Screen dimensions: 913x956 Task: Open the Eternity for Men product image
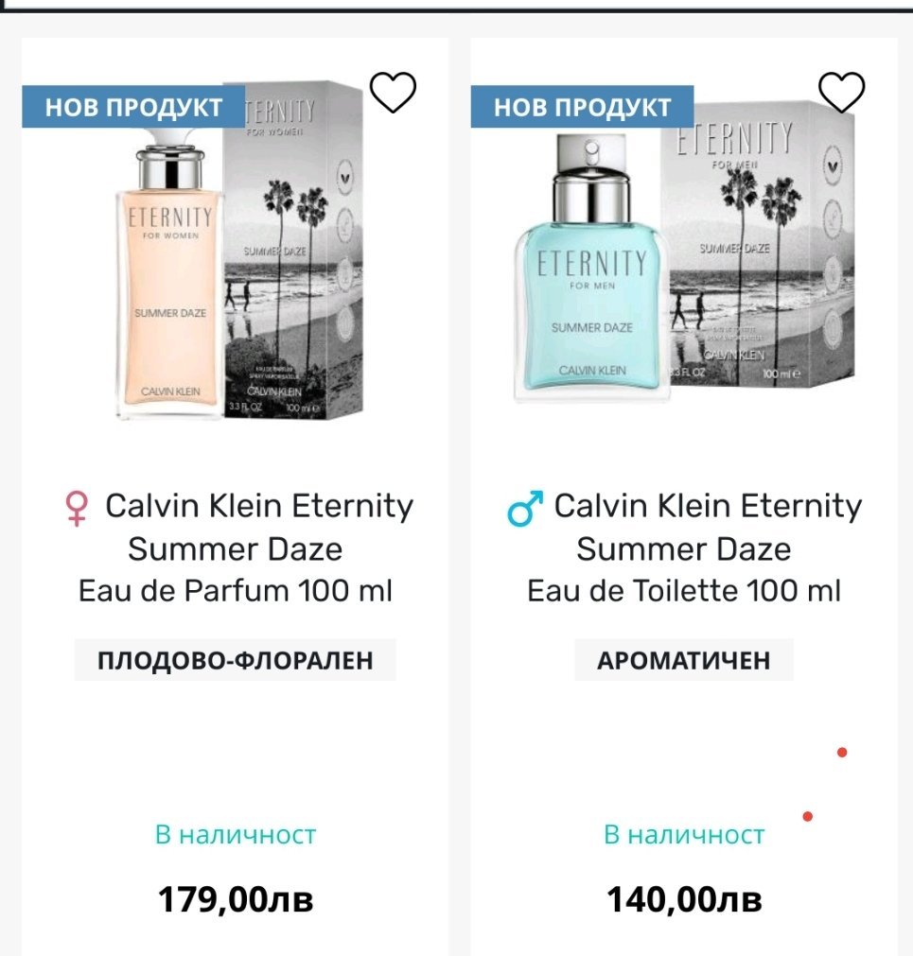pos(683,255)
